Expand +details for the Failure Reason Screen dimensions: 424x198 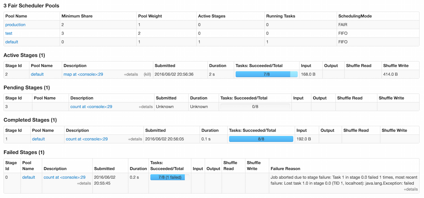click(411, 189)
